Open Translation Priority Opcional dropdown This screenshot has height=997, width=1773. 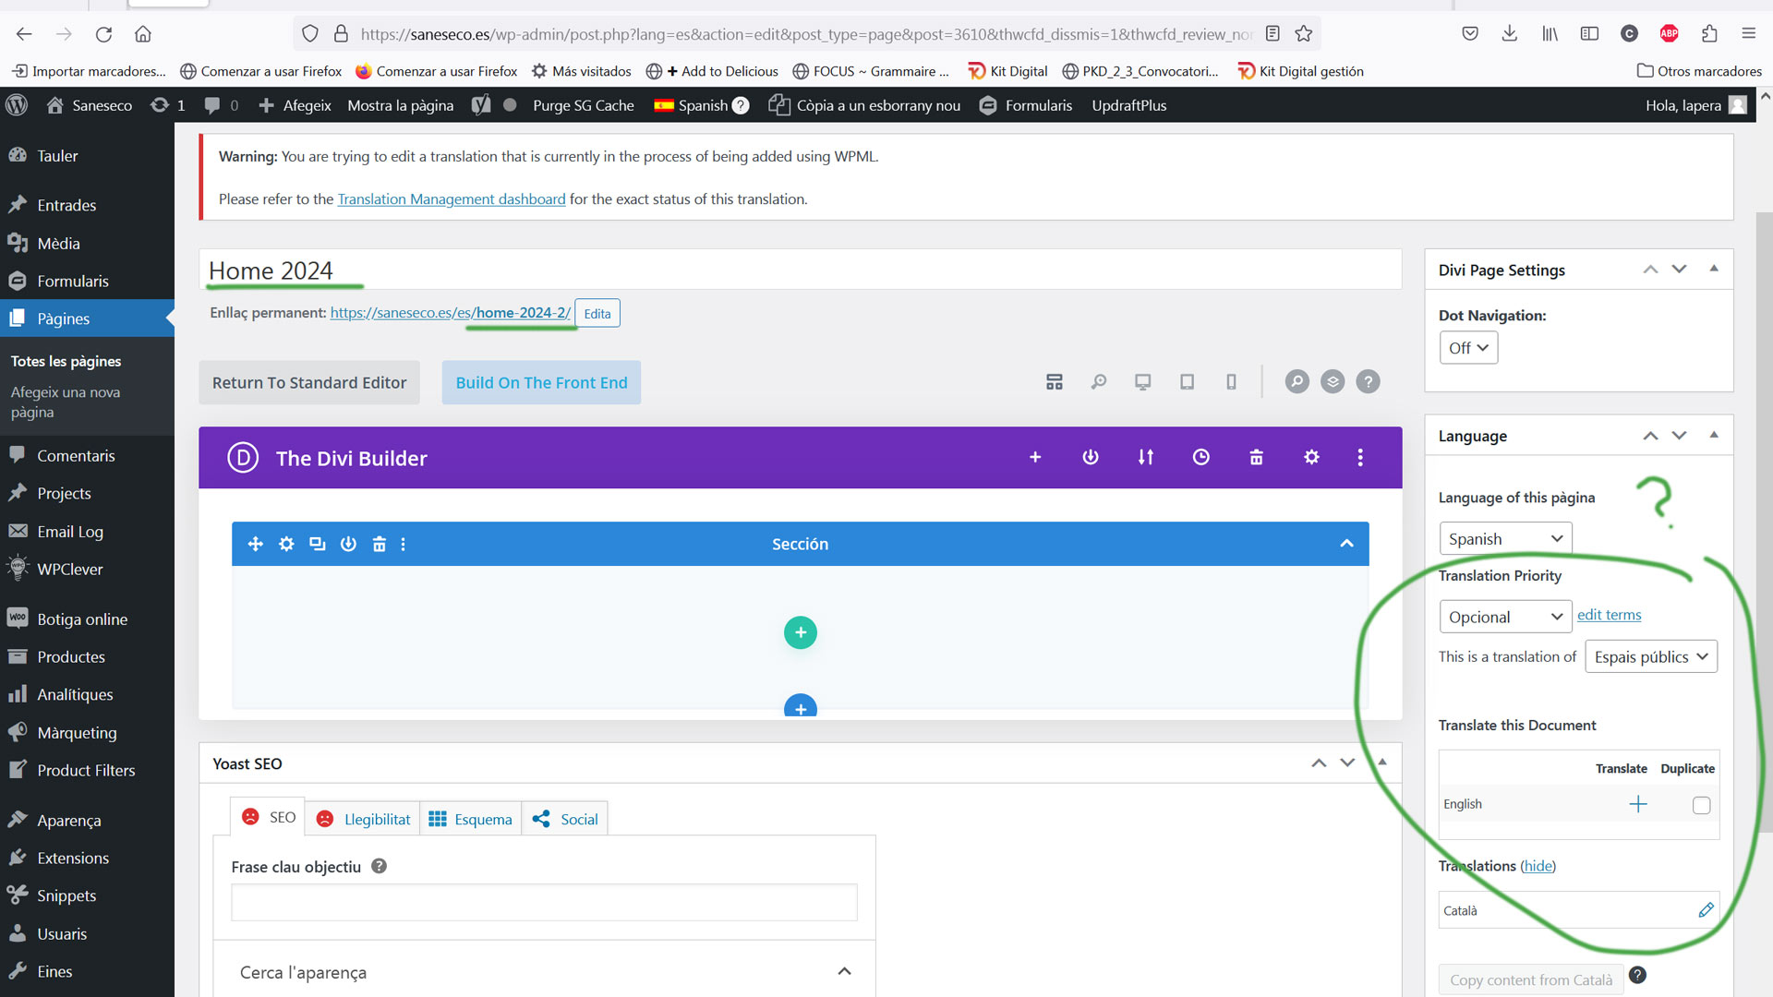click(x=1505, y=617)
